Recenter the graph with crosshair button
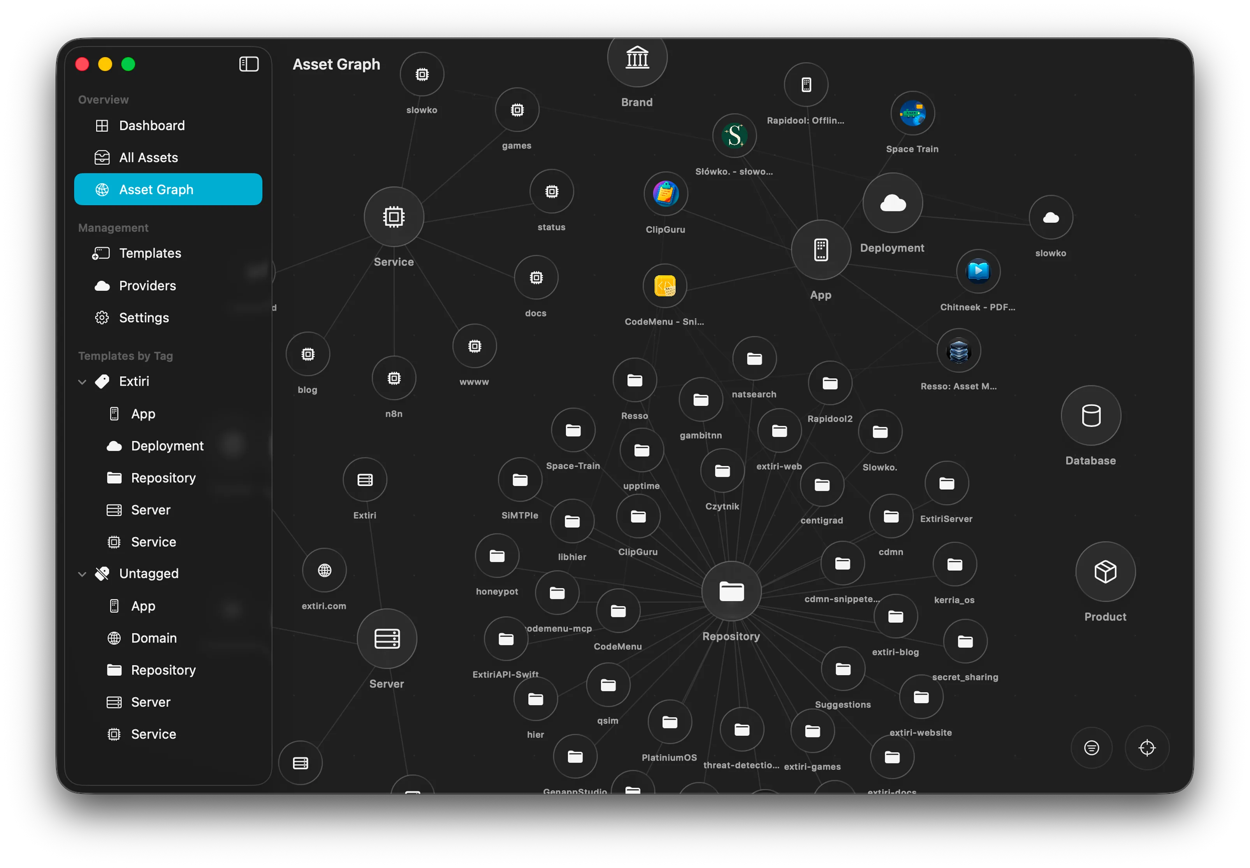1250x868 pixels. click(1146, 748)
